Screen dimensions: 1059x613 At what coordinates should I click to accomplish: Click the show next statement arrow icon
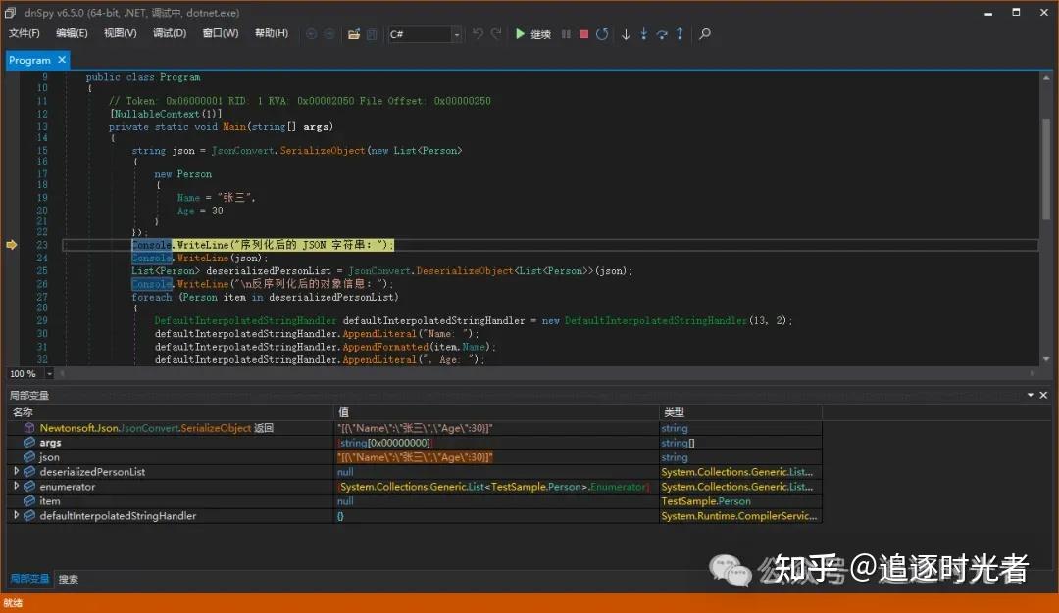[x=626, y=33]
